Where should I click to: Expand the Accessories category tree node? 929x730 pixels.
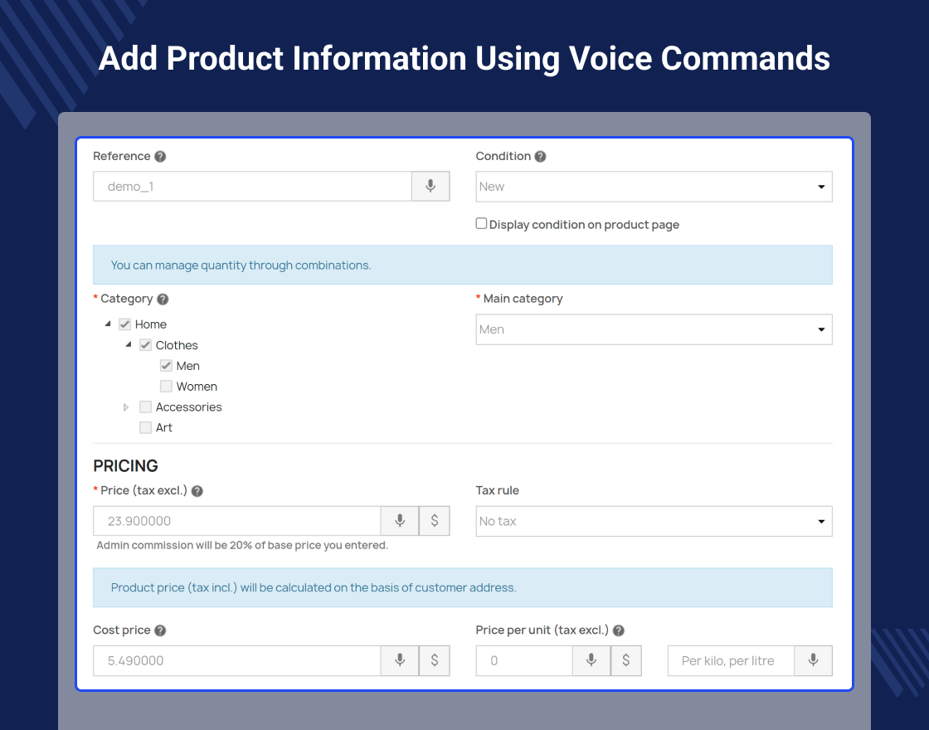[125, 407]
